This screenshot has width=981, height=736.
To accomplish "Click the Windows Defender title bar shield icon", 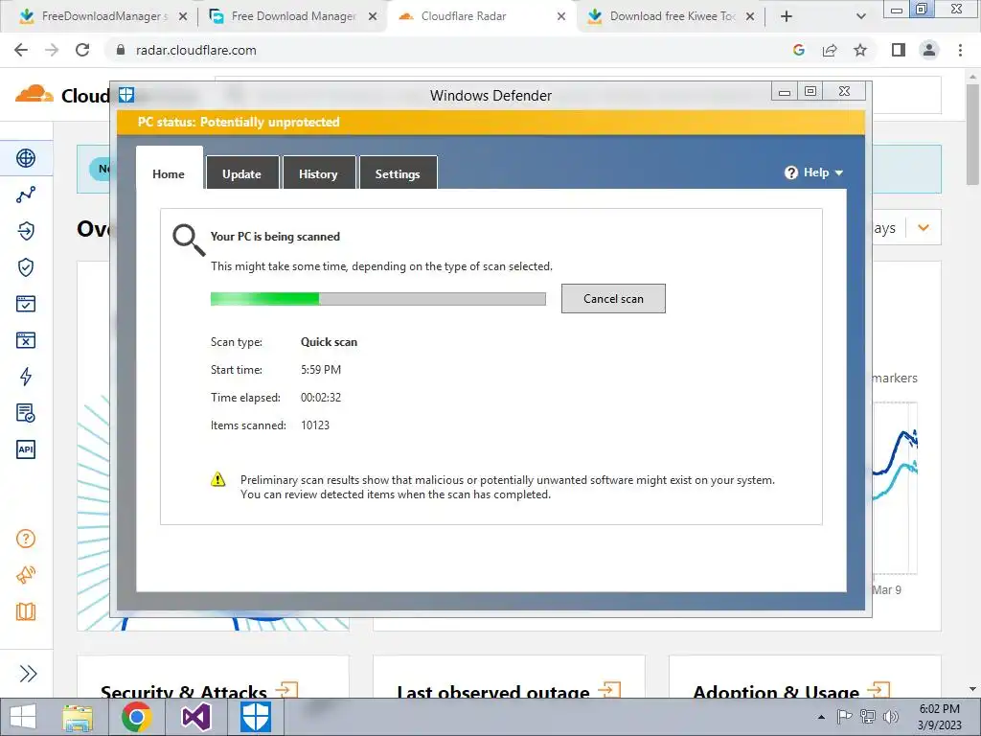I will [126, 95].
